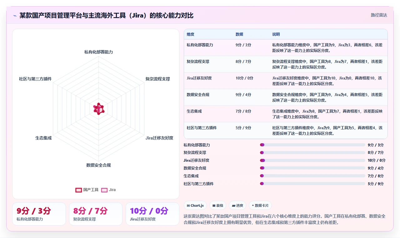This screenshot has height=238, width=400.
Task: Click the Jira迁移友好度 progress bar
Action: (312, 160)
